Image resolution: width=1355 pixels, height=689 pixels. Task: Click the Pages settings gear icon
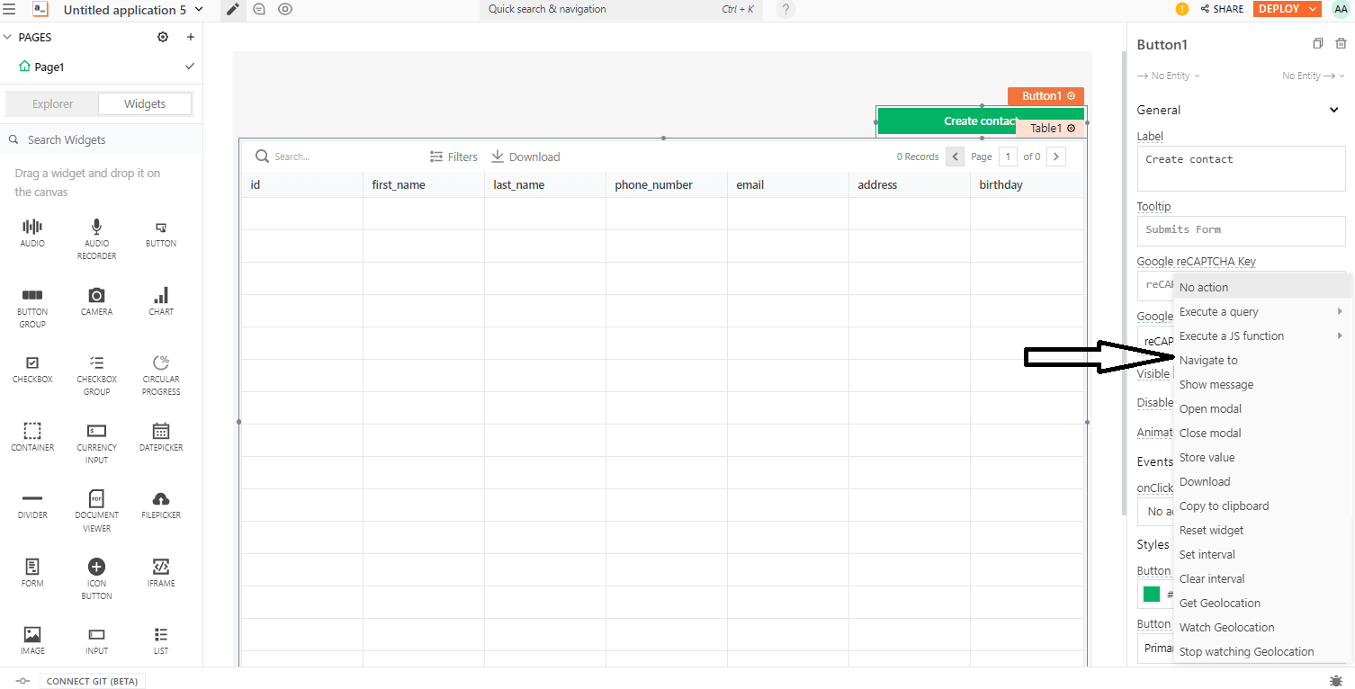(x=163, y=37)
